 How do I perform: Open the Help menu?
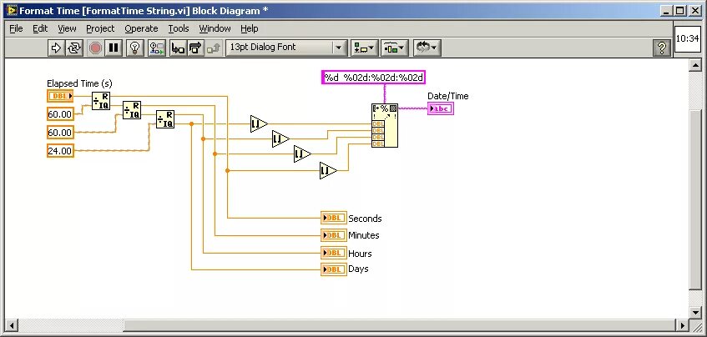(249, 28)
